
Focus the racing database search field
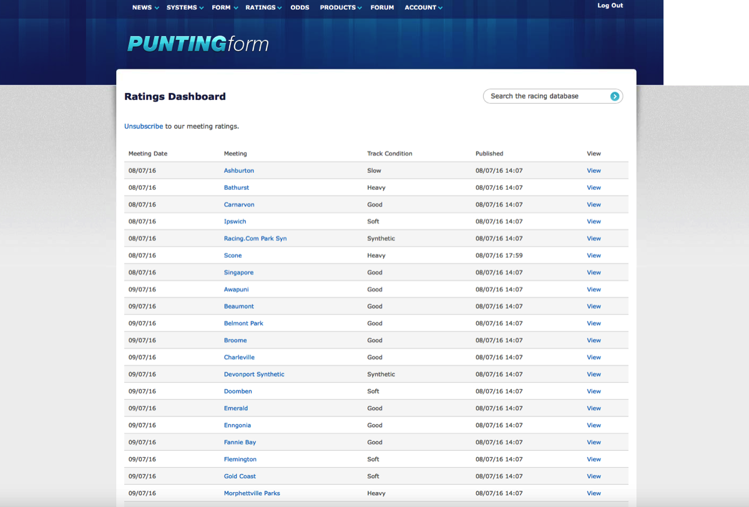pos(546,96)
